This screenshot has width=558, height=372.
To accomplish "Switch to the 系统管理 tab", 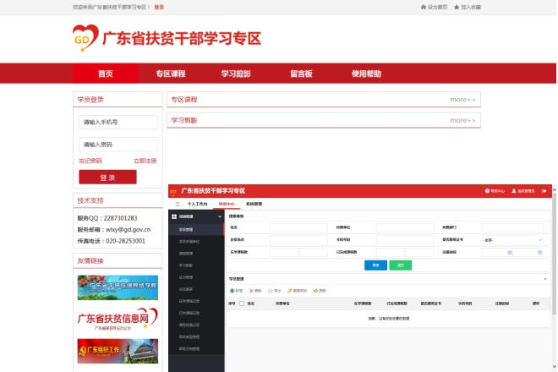I will click(254, 204).
